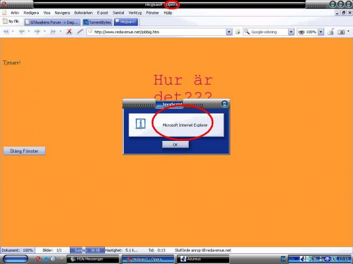This screenshot has height=264, width=353.
Task: Click the Google-sökning search field
Action: [x=266, y=32]
